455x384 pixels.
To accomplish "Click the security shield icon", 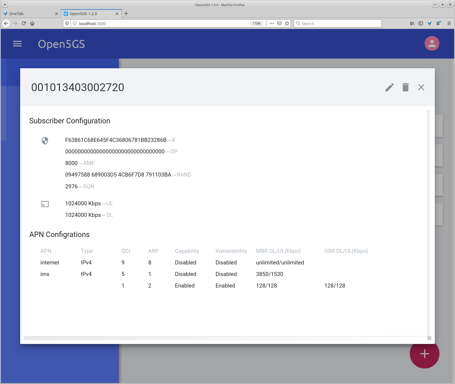I will tap(45, 141).
